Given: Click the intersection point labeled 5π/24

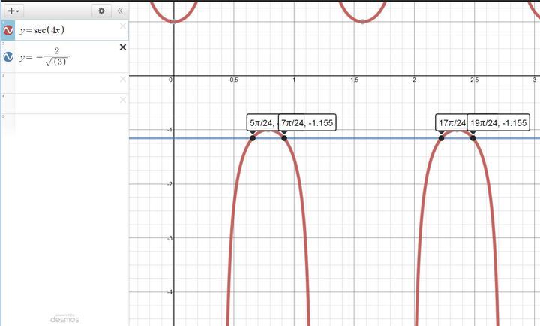Looking at the screenshot, I should click(x=253, y=138).
